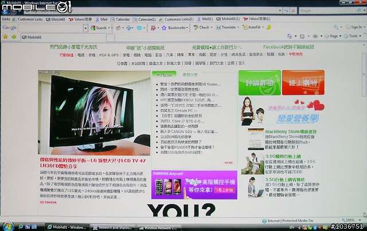
Task: Open the LG LCD TV 47 LH30FD headline
Action: tap(93, 164)
